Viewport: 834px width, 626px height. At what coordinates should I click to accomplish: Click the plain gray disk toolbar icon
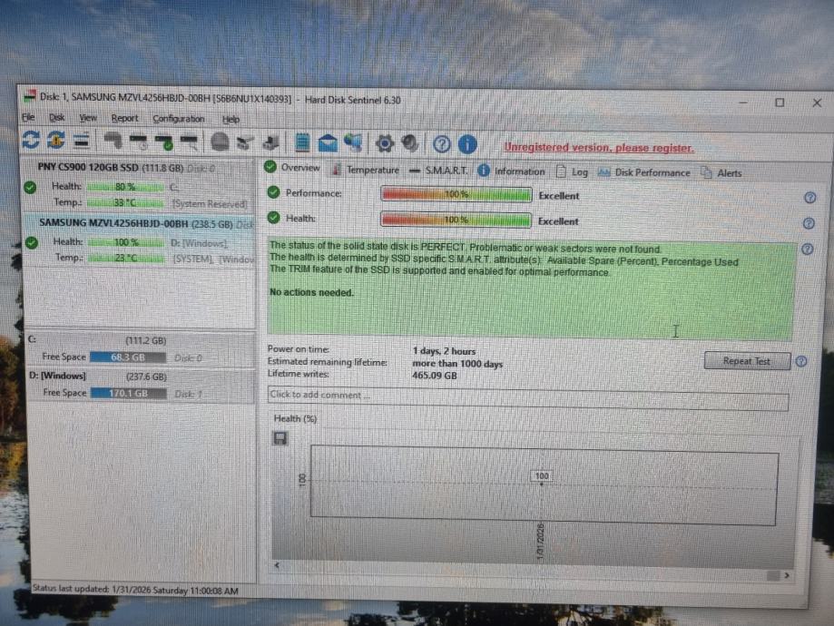[x=113, y=141]
